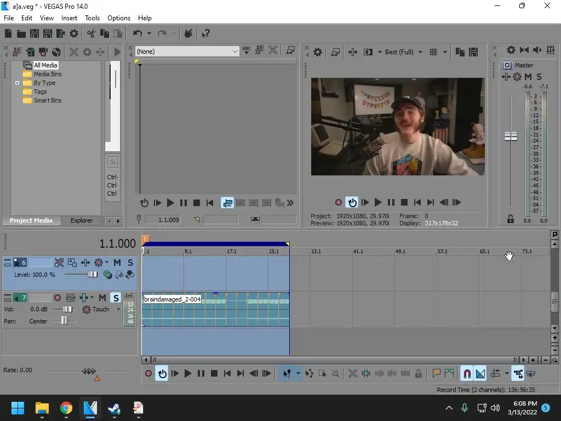Screen dimensions: 561x421
Task: Open project Properties gear in main toolbar
Action: coord(74,34)
